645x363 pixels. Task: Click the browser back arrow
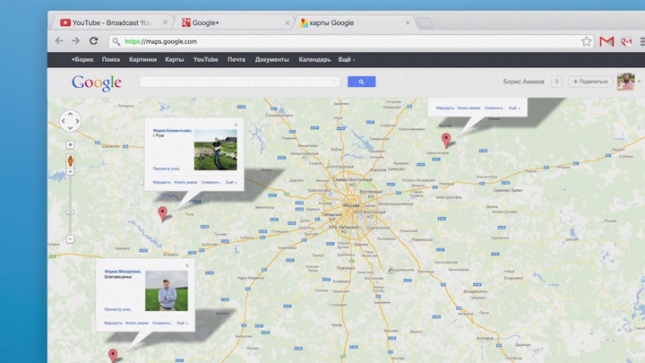59,41
